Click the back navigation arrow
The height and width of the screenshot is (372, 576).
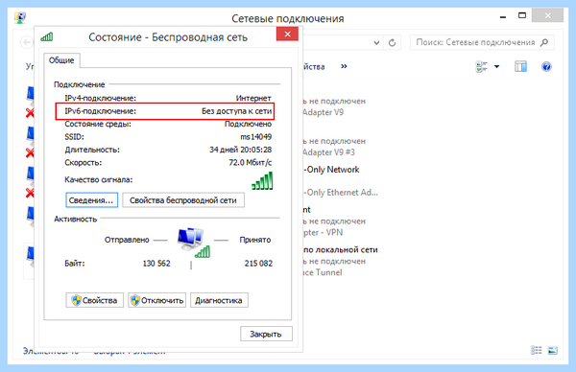pyautogui.click(x=27, y=42)
